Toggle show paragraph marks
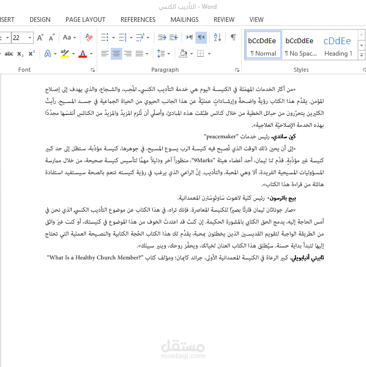This screenshot has height=367, width=366. click(233, 37)
